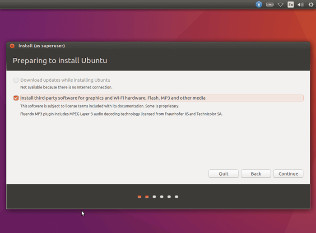The height and width of the screenshot is (233, 316).
Task: Click the Download updates while installing Ubuntu label
Action: (x=65, y=80)
